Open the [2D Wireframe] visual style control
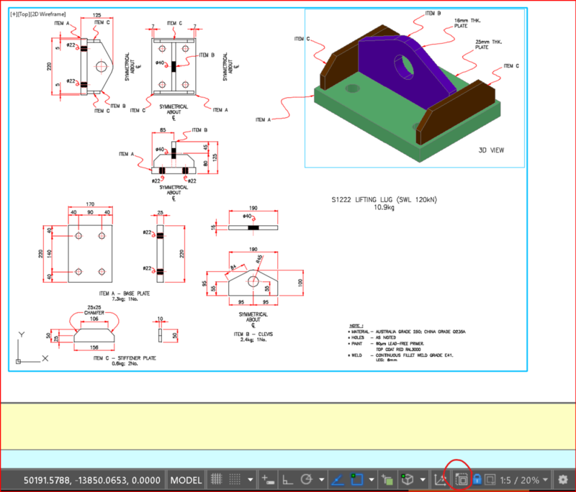 [x=47, y=13]
